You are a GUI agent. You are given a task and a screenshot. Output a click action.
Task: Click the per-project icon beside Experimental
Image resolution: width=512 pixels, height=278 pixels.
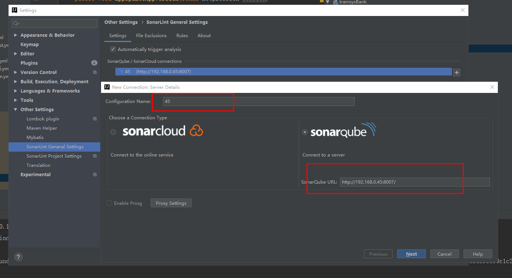point(95,175)
